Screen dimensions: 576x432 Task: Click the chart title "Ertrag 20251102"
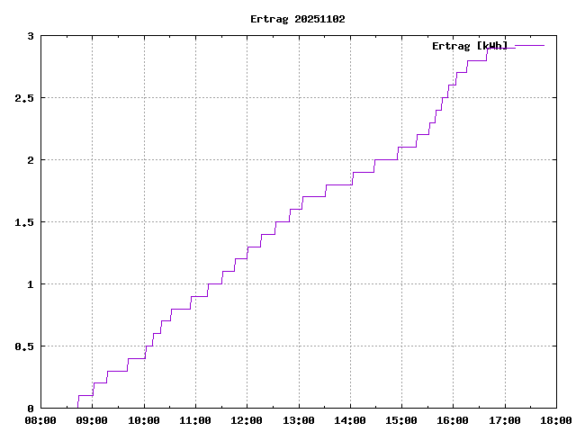(297, 19)
